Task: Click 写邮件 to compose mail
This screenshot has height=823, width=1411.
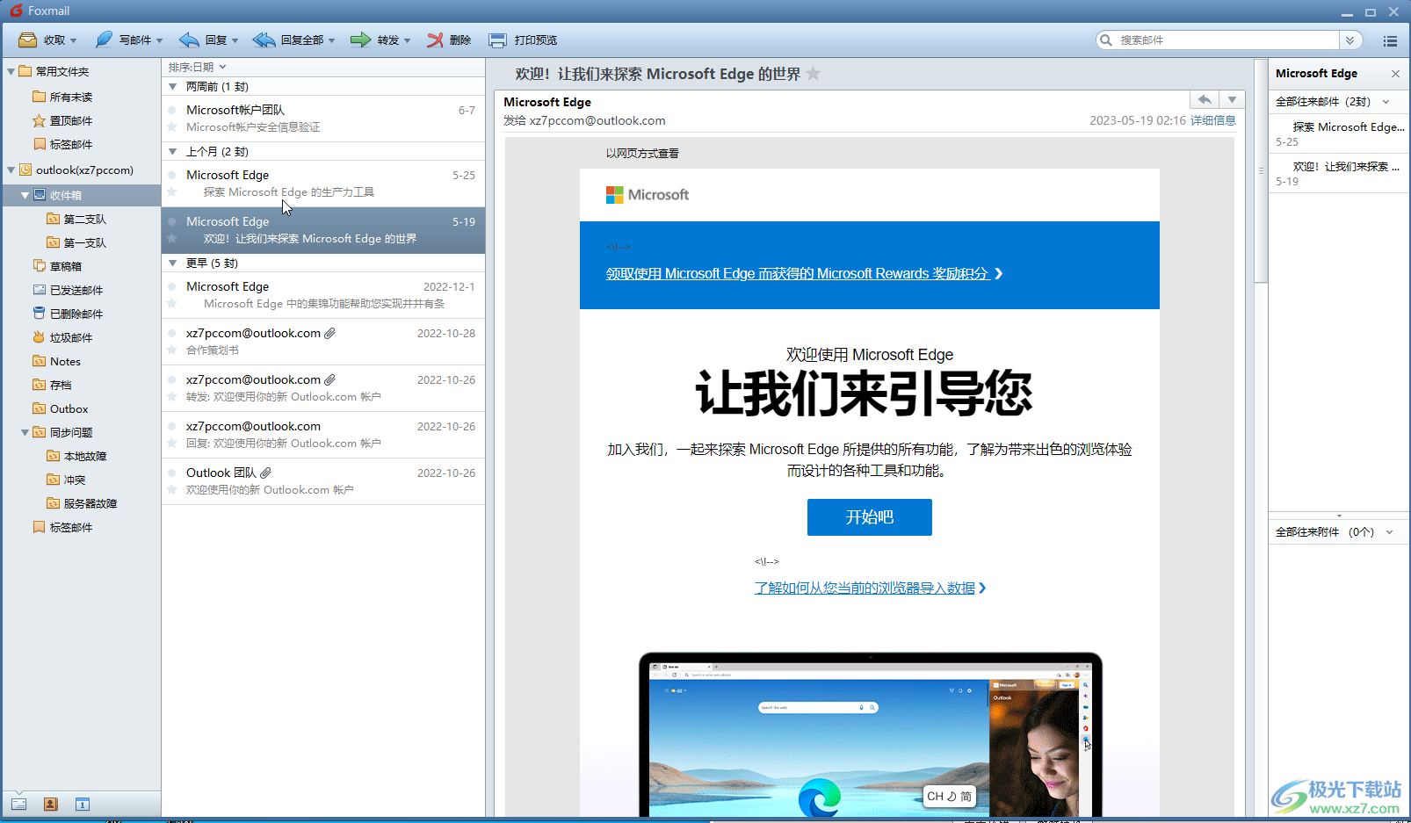Action: click(123, 40)
